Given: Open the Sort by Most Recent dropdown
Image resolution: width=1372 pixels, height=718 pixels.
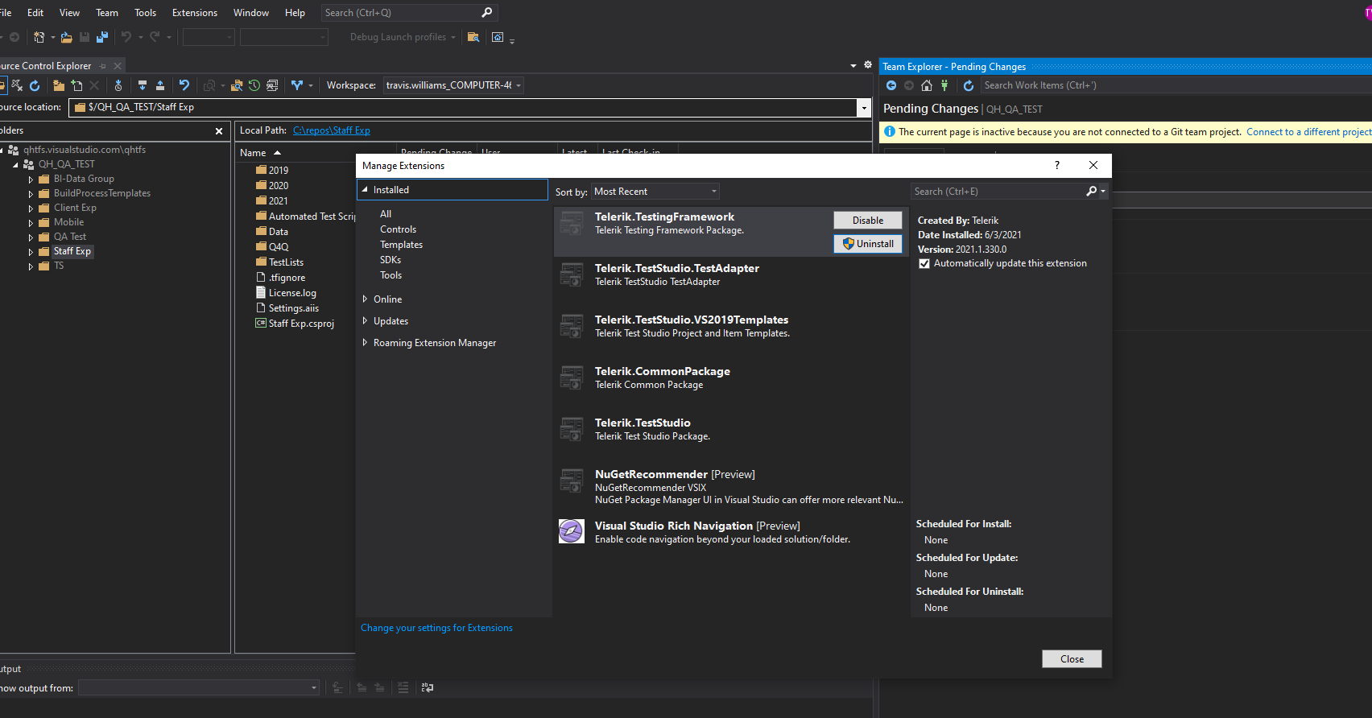Looking at the screenshot, I should 655,192.
